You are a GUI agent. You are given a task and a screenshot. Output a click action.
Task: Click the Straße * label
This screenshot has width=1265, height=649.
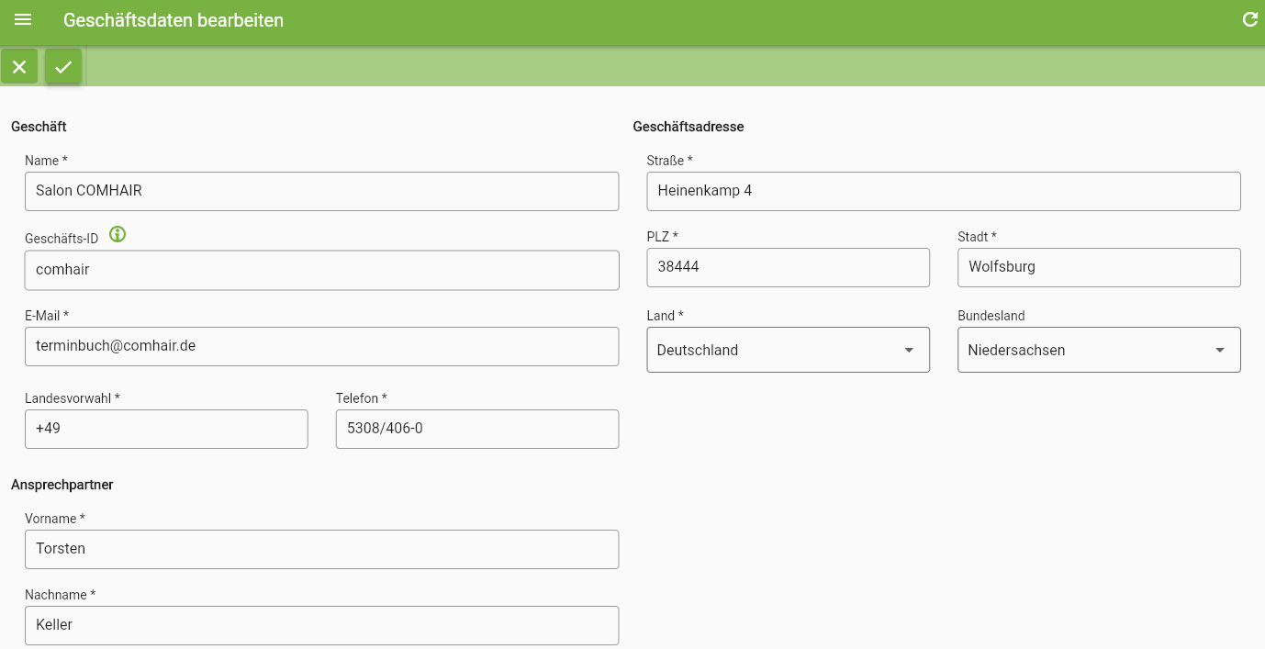coord(670,161)
